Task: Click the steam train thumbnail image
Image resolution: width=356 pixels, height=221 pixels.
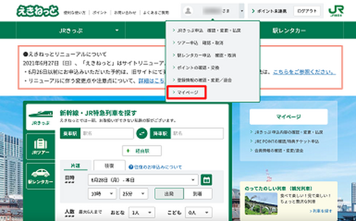Action: 261,204
